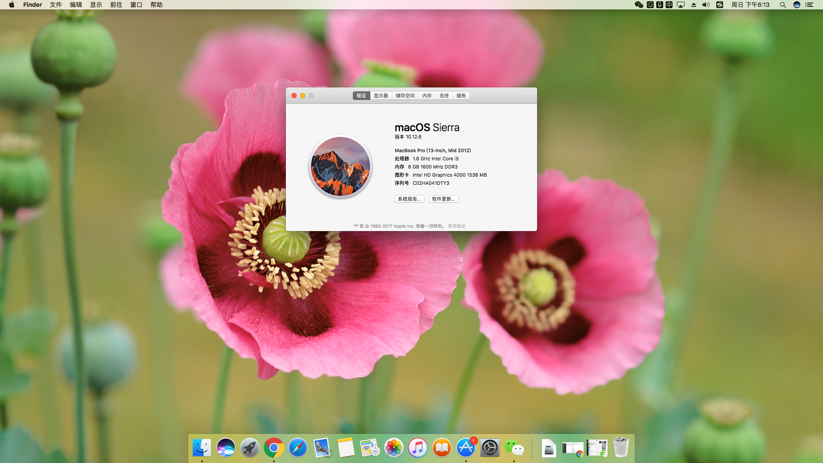Click WeChat status icon in menu bar

[639, 5]
